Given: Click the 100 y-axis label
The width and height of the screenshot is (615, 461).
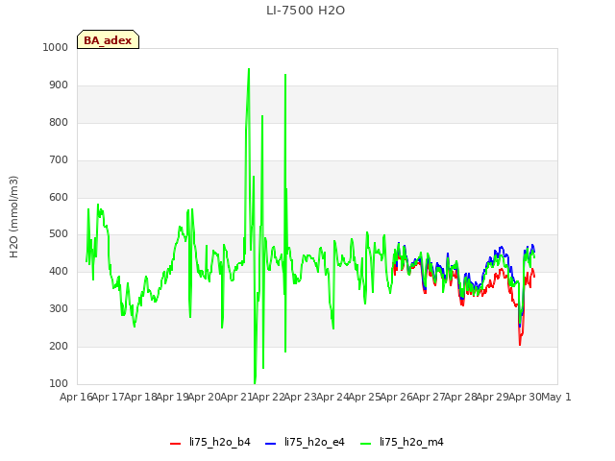Looking at the screenshot, I should [x=59, y=383].
